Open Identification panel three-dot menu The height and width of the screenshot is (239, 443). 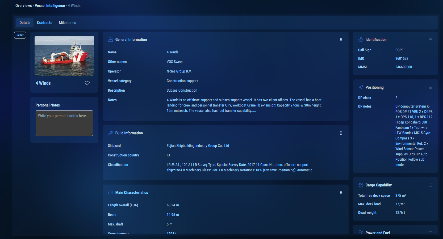(x=431, y=40)
